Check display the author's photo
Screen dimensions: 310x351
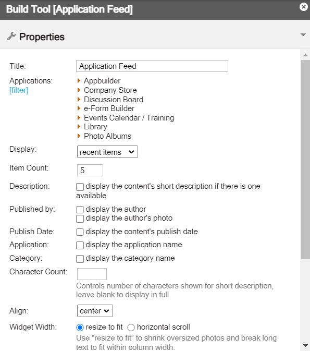tap(80, 219)
